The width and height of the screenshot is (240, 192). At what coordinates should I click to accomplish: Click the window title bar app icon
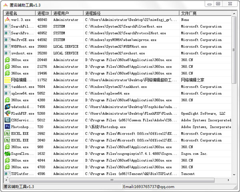[6, 5]
